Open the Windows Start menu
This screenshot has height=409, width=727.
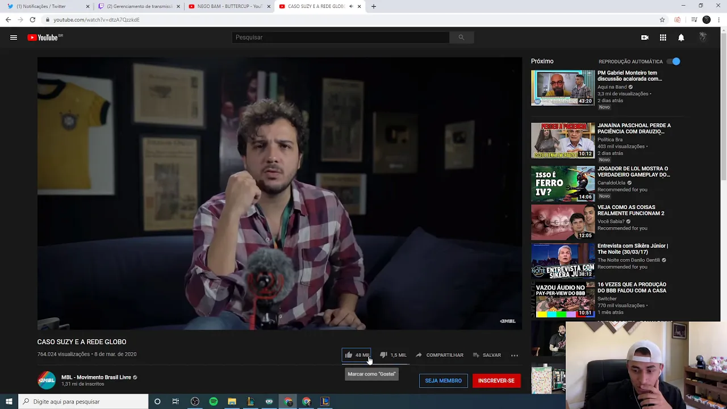[x=9, y=402]
